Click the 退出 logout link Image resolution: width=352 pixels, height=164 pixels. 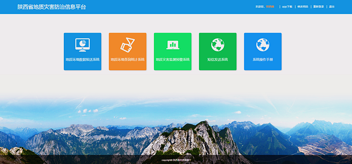[x=332, y=7]
